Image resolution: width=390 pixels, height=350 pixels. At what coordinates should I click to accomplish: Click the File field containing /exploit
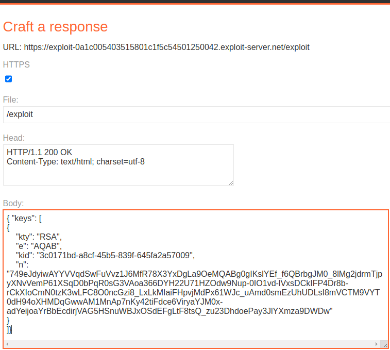[196, 114]
